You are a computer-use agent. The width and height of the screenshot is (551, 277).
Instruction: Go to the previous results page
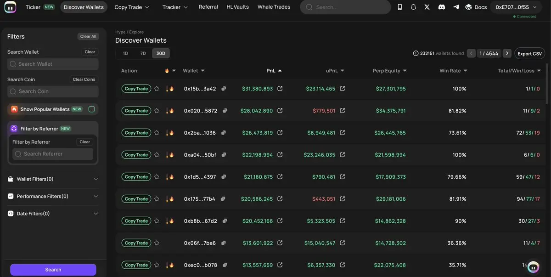(x=471, y=53)
